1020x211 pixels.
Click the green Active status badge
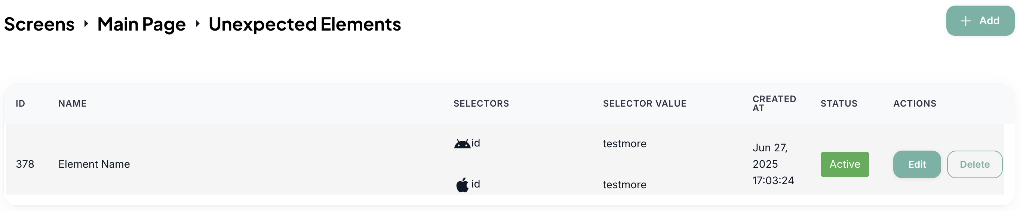point(844,164)
